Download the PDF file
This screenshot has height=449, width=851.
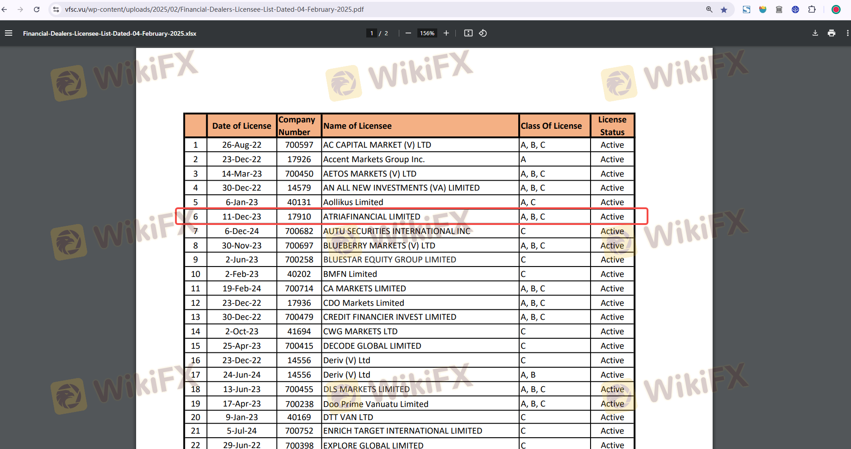click(815, 33)
